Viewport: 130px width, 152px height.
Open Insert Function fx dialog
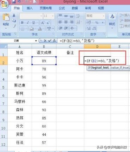point(54,41)
